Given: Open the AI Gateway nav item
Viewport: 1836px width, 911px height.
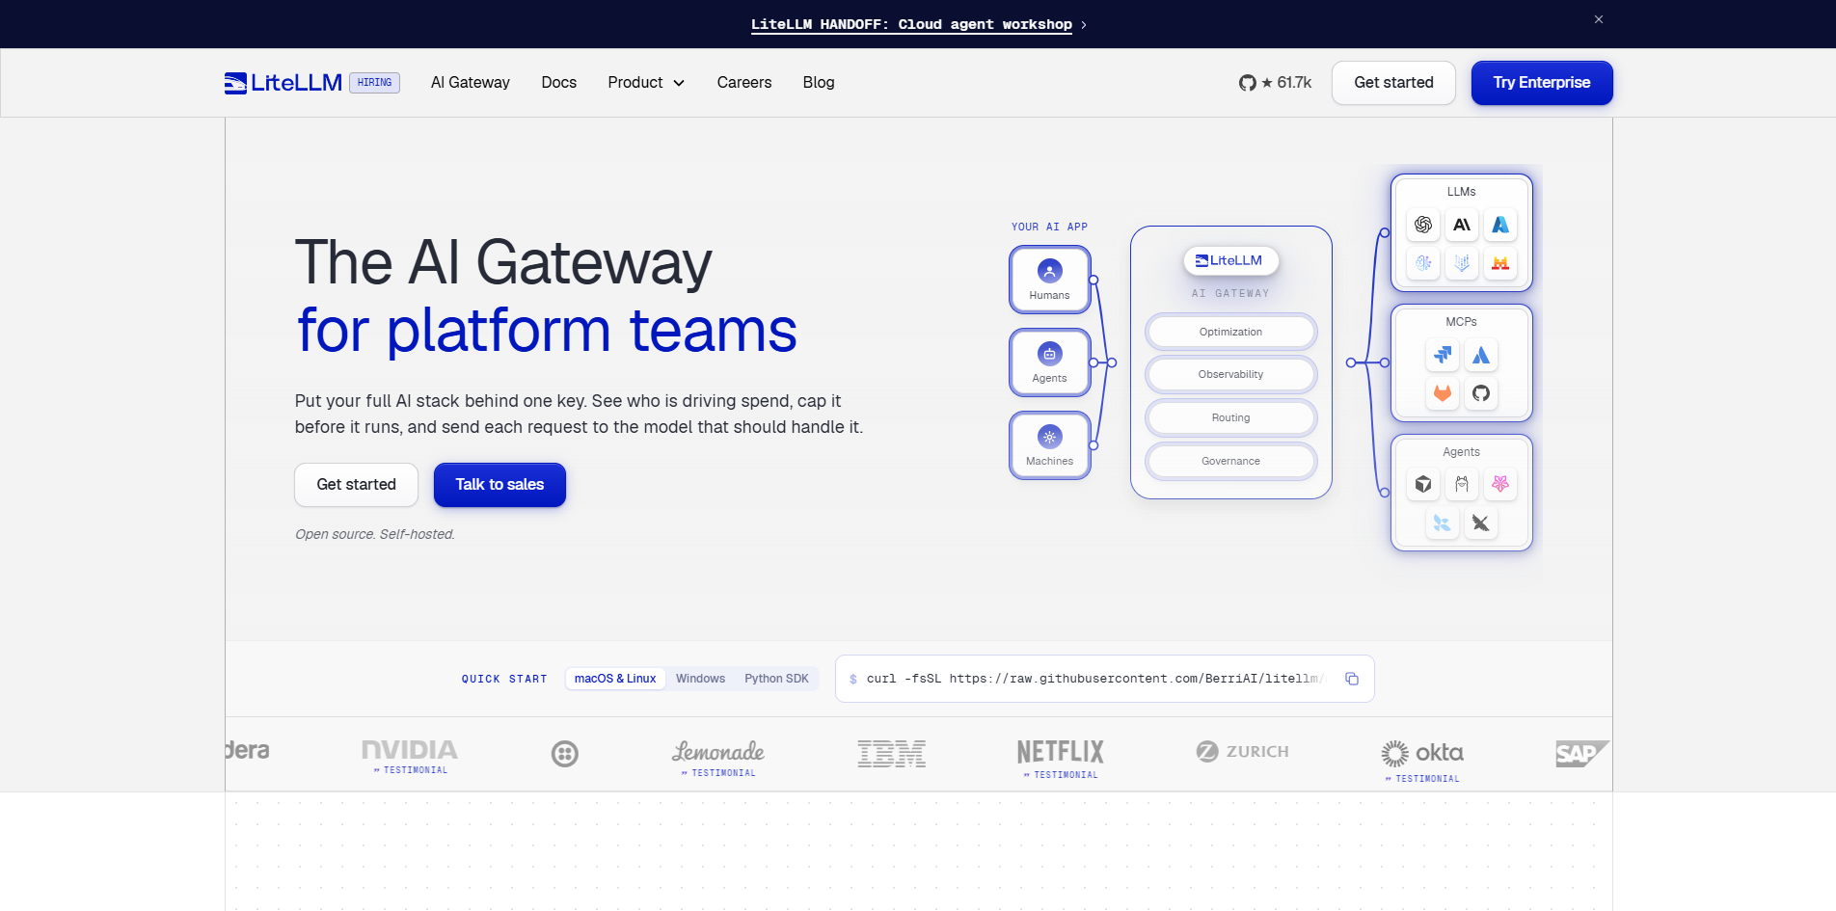Looking at the screenshot, I should pos(471,83).
